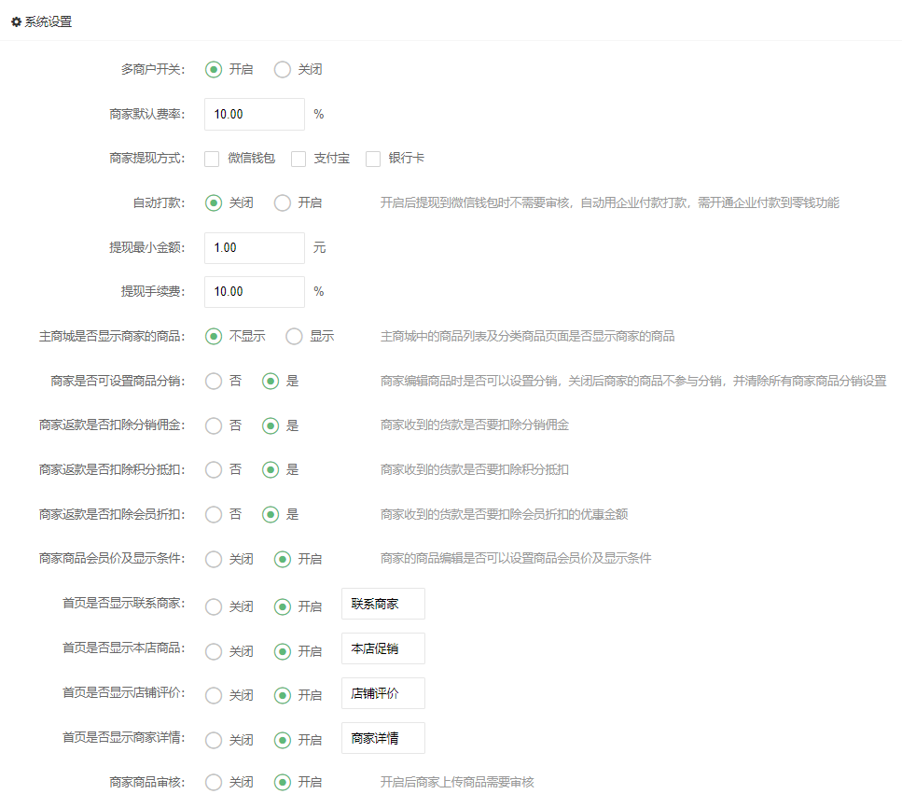
Task: Focus the 商家默认费率 input field
Action: [x=254, y=114]
